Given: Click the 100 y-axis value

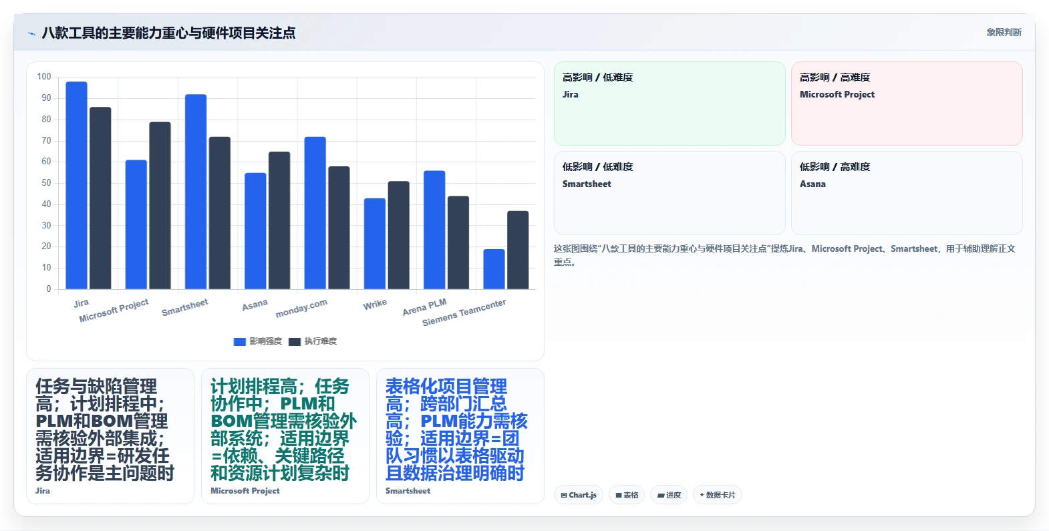Looking at the screenshot, I should click(x=44, y=77).
